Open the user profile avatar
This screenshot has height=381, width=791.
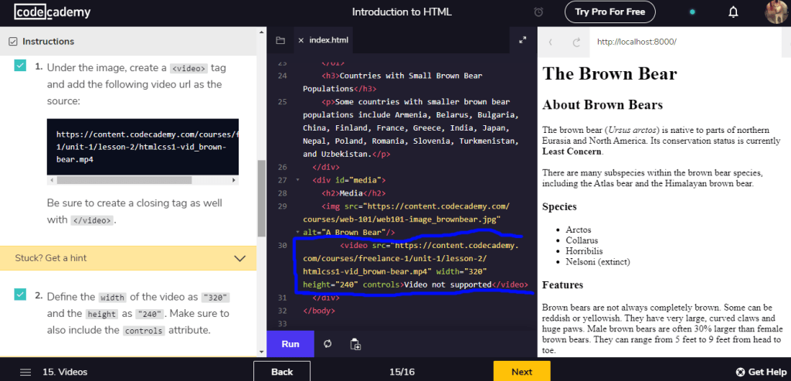776,12
